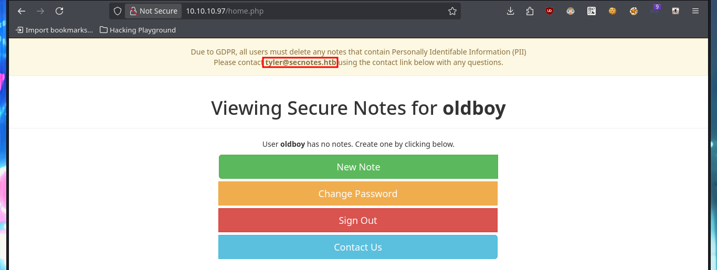Open the cookie editor extension
The width and height of the screenshot is (717, 270).
click(x=613, y=11)
